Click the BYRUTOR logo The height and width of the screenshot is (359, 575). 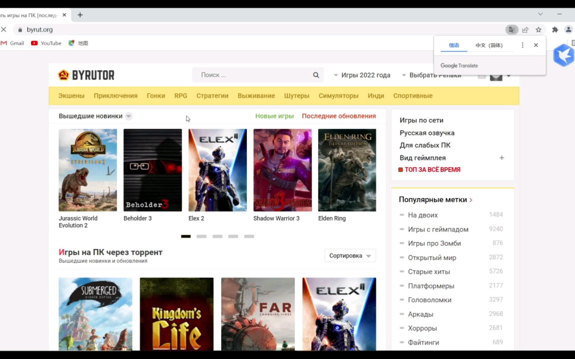point(86,75)
